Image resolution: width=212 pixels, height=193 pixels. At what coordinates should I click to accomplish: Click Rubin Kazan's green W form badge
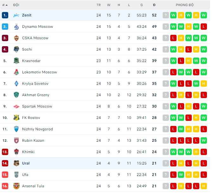(x=204, y=140)
